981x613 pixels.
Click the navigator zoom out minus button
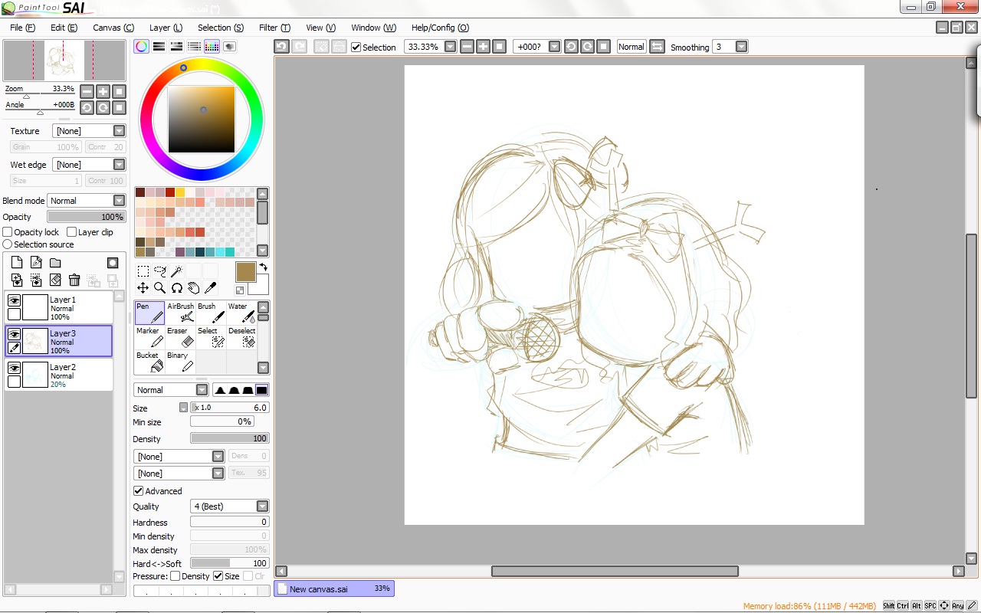click(87, 91)
